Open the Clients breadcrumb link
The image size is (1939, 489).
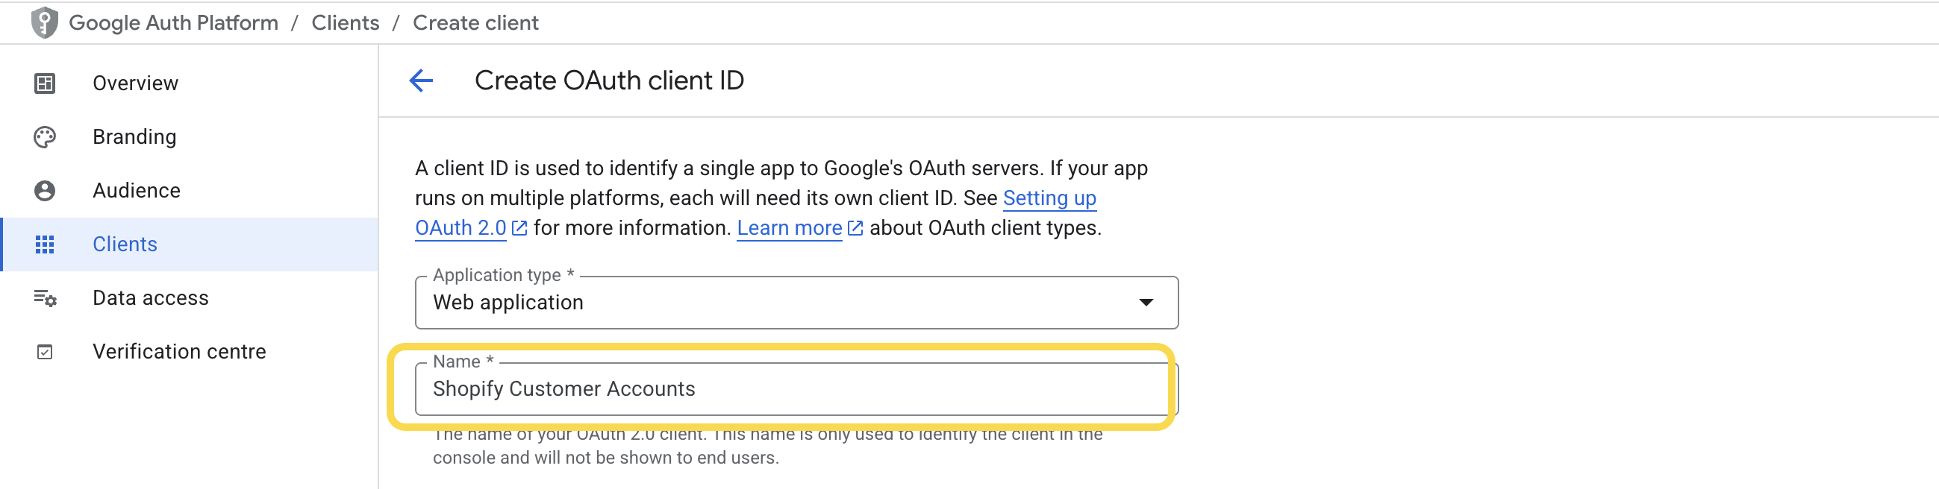click(345, 22)
